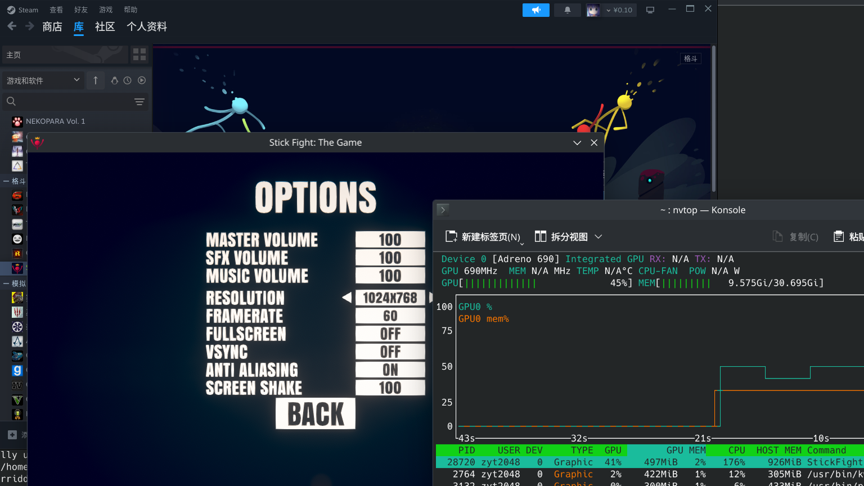Open the 帮助 menu
The width and height of the screenshot is (864, 486).
(130, 10)
